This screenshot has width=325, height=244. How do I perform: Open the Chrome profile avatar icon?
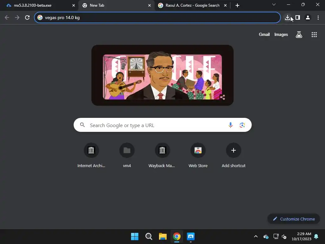[x=308, y=18]
